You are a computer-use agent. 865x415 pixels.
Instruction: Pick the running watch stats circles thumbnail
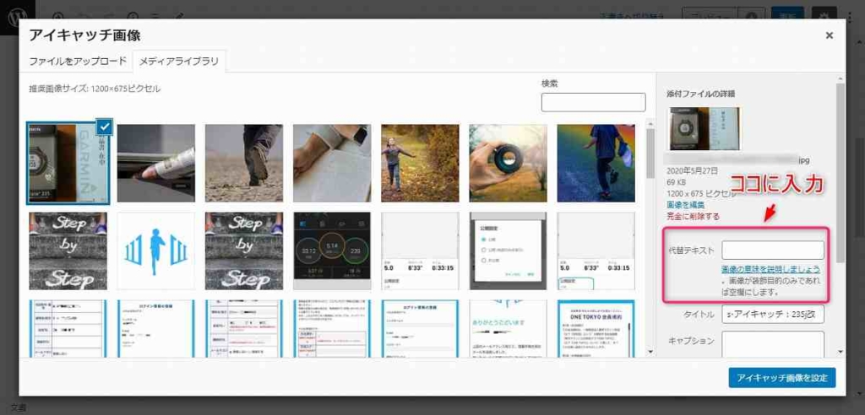pos(332,251)
